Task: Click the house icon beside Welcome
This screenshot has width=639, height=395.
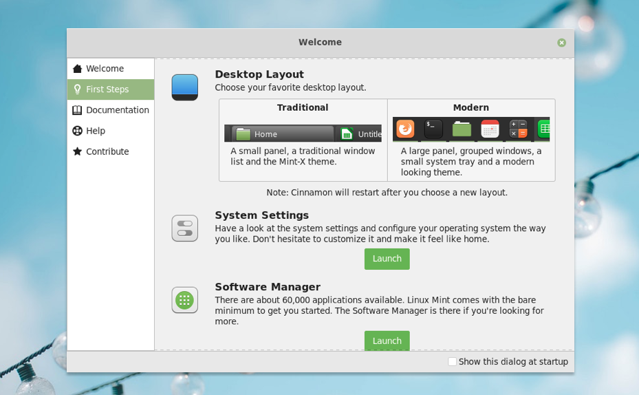Action: (x=77, y=69)
